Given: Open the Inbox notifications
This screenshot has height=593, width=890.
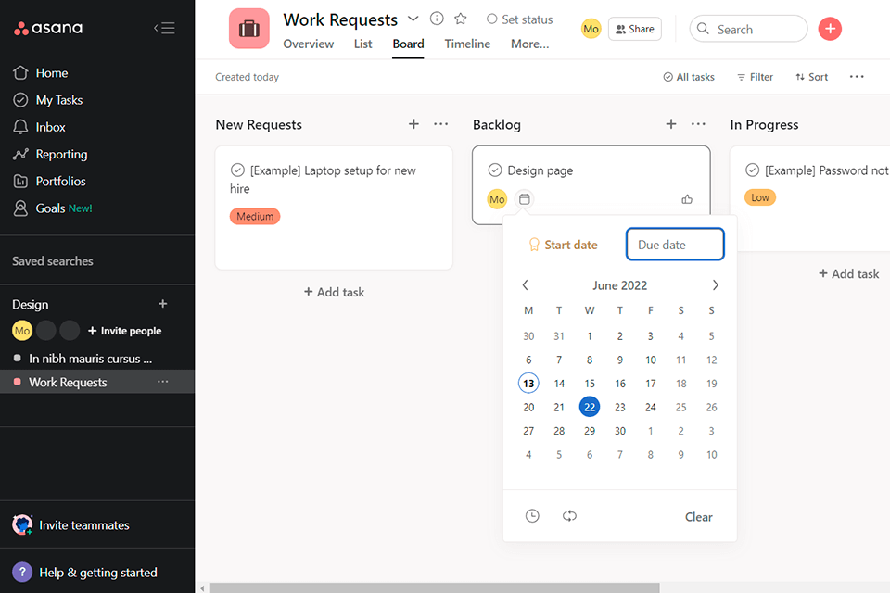Looking at the screenshot, I should coord(39,127).
